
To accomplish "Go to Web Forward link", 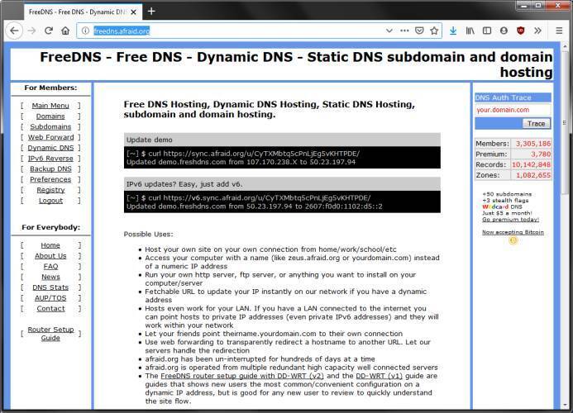I will point(50,137).
